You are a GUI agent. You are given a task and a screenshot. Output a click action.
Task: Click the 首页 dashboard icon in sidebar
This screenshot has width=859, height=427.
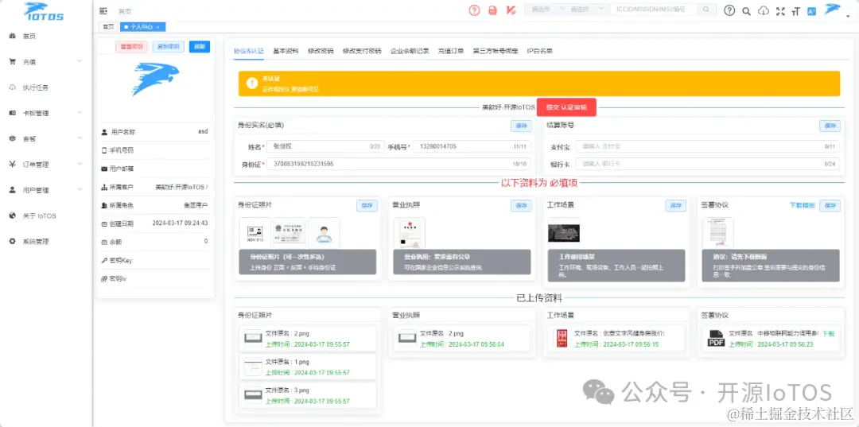[12, 36]
